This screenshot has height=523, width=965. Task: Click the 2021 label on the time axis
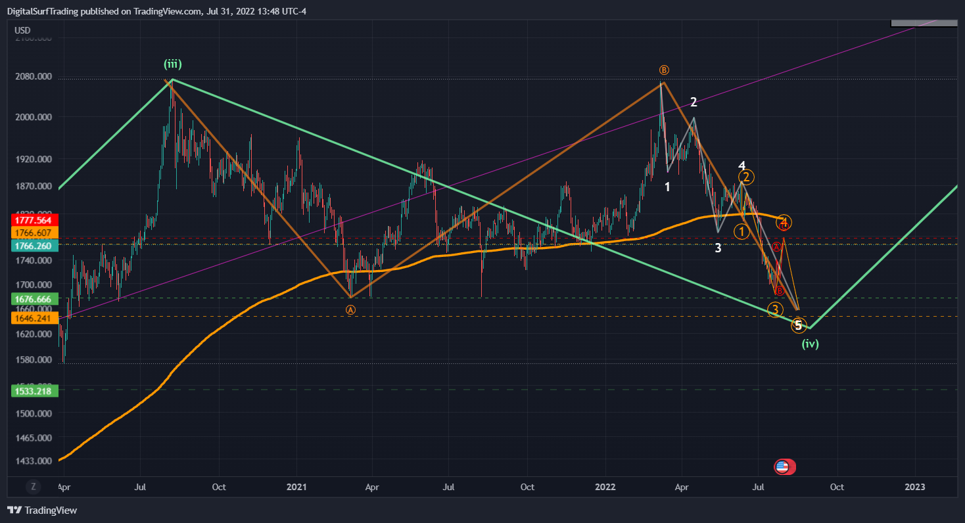point(296,487)
